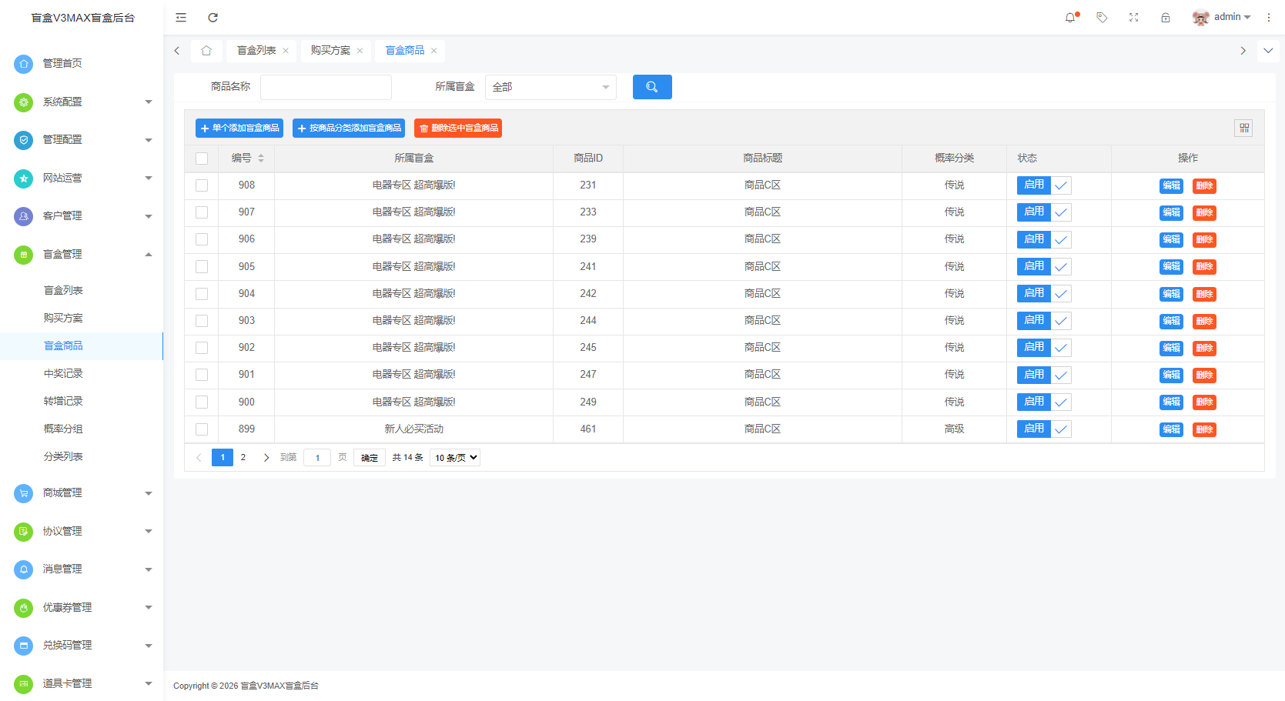The image size is (1285, 701).
Task: Focus the 商品名称 input field
Action: (326, 87)
